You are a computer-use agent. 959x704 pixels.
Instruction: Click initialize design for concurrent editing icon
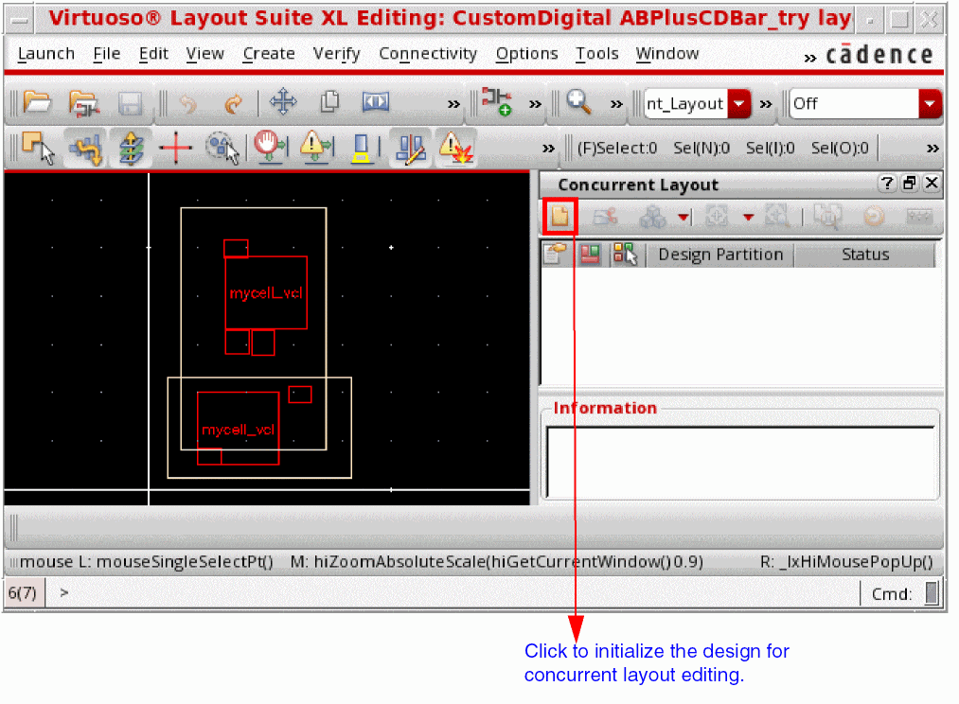(x=559, y=216)
